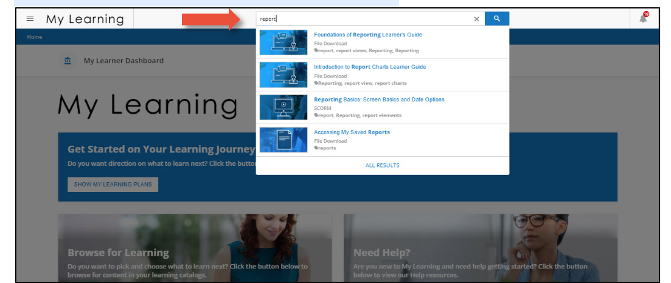
Task: Open the hamburger navigation menu
Action: (30, 19)
